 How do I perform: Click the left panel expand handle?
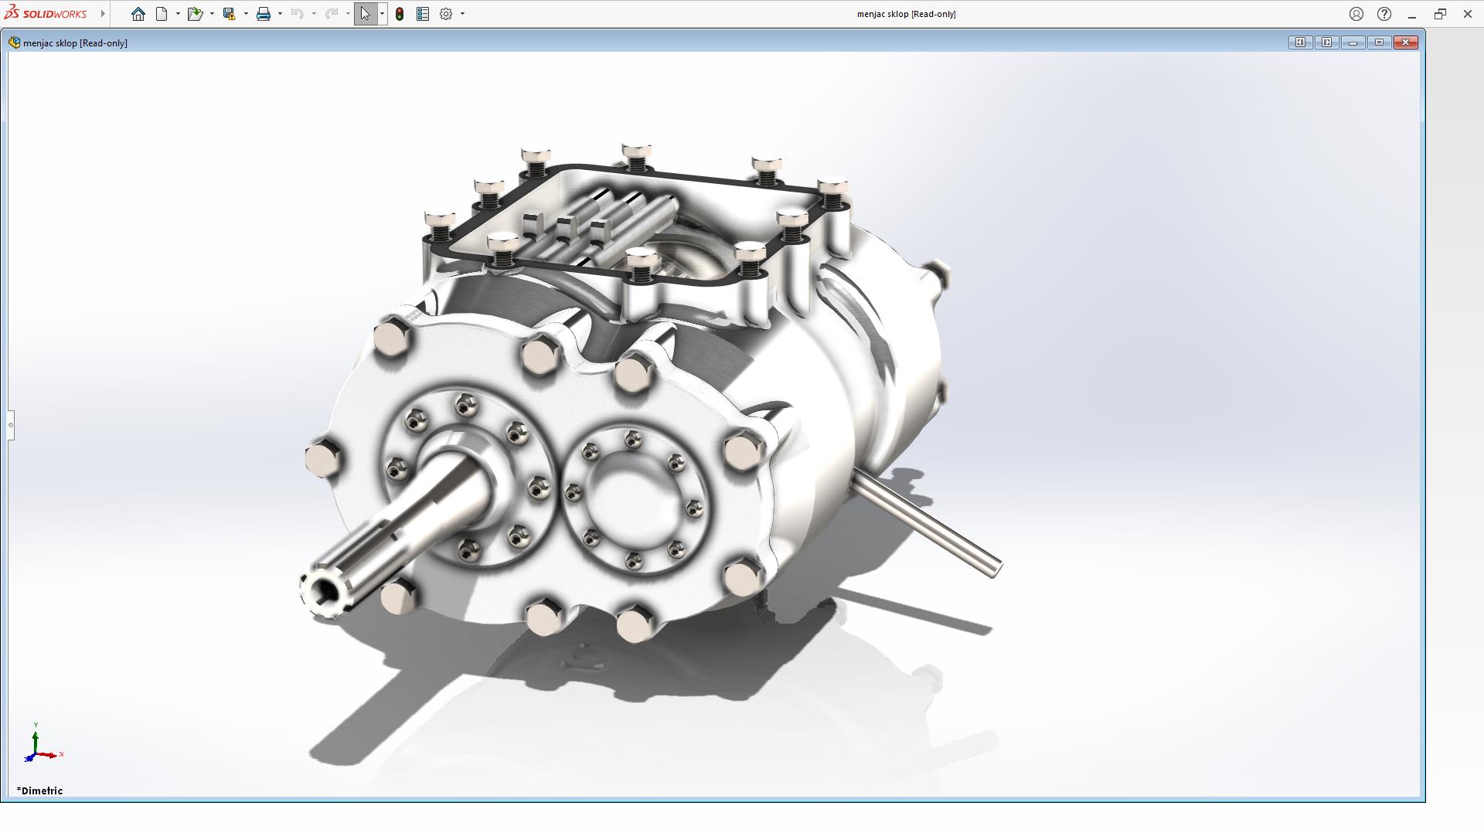11,425
